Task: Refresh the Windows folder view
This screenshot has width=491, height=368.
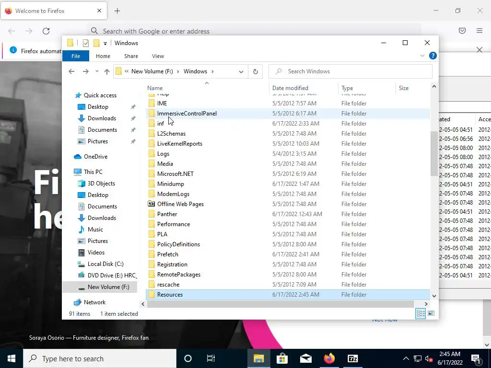Action: point(256,71)
